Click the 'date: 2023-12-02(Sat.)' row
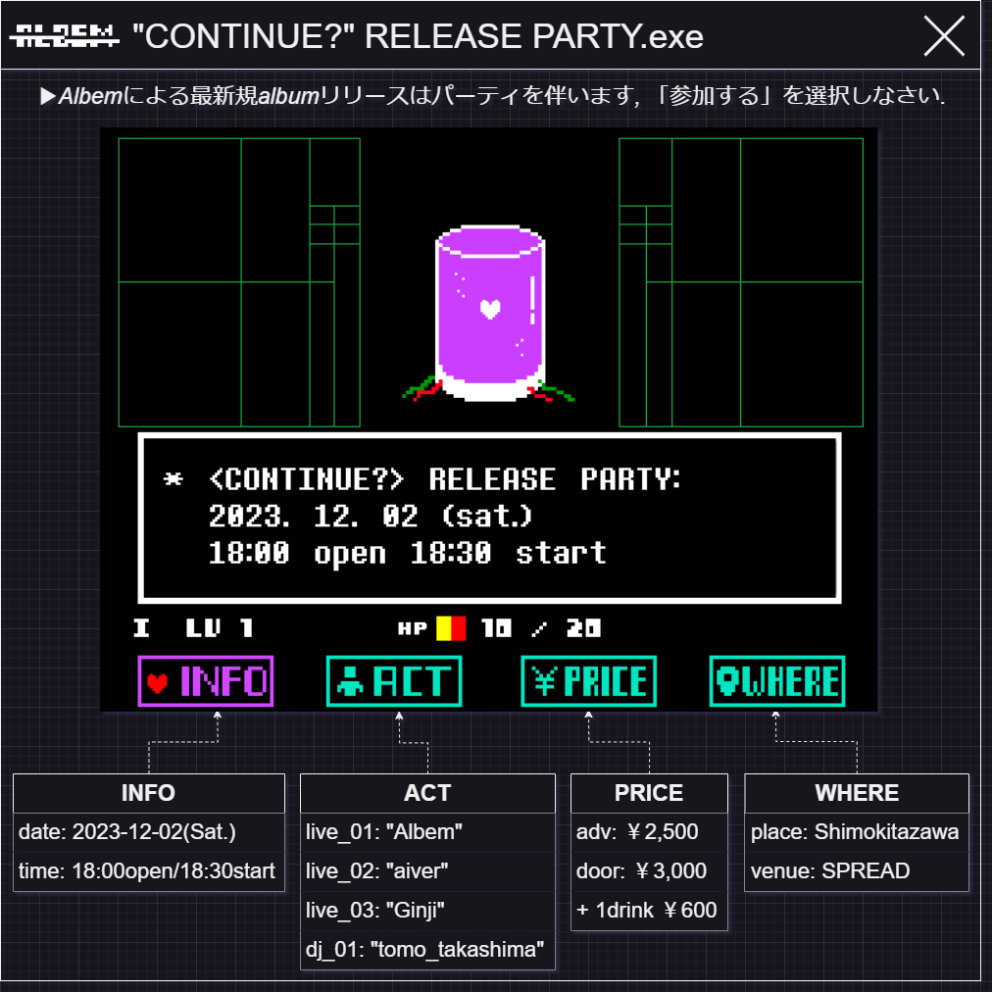The image size is (992, 992). pos(149,832)
